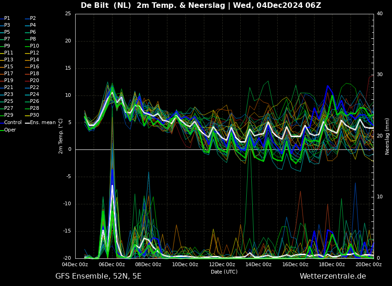Click the Date (UTC) axis title
This screenshot has width=392, height=286.
click(x=224, y=272)
